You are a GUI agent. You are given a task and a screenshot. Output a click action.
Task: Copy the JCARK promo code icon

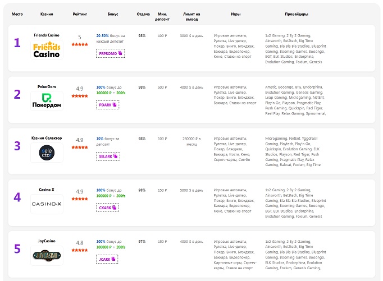[113, 259]
